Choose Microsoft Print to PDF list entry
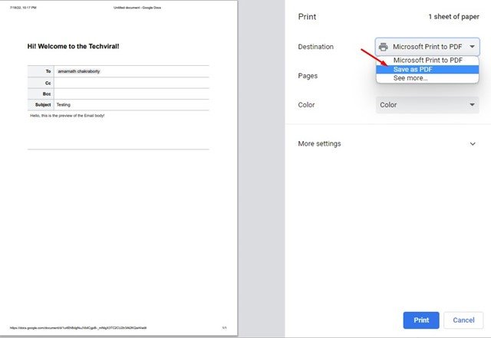491x338 pixels. point(427,60)
